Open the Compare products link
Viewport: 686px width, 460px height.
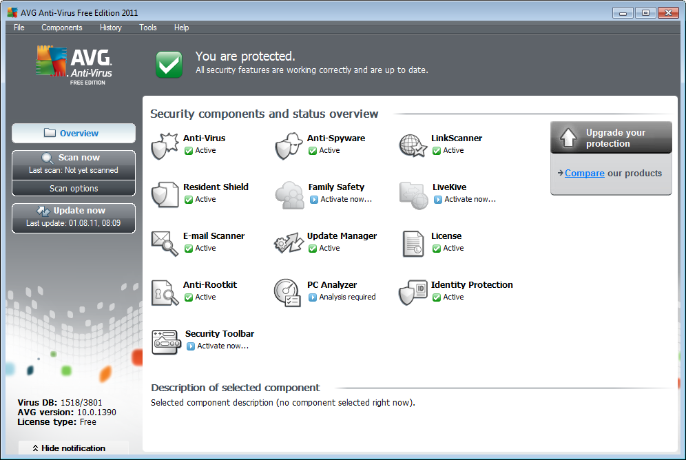click(584, 174)
